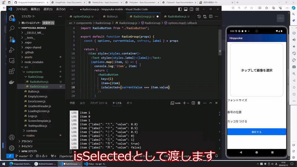Expand the NPM スクリプト section
Viewport: 297px width, 167px height.
tap(29, 151)
